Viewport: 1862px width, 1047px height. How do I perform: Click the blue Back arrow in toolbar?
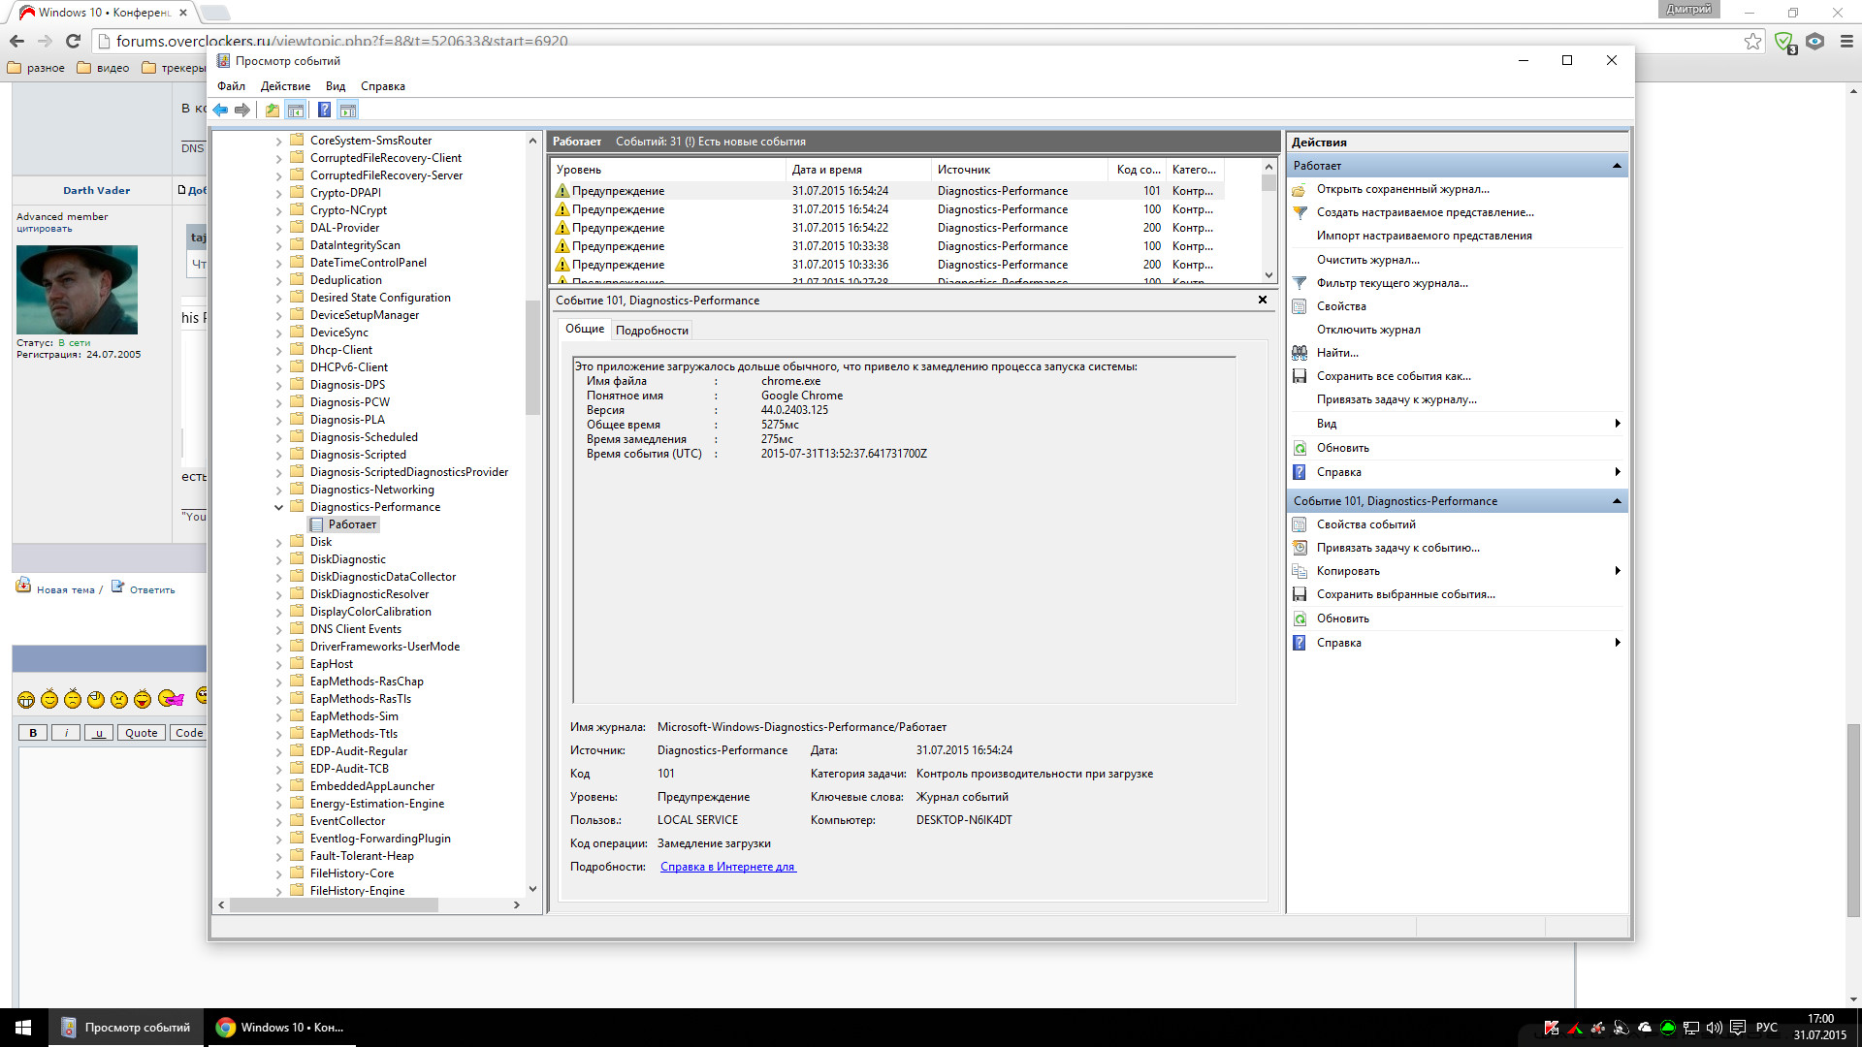(x=220, y=110)
